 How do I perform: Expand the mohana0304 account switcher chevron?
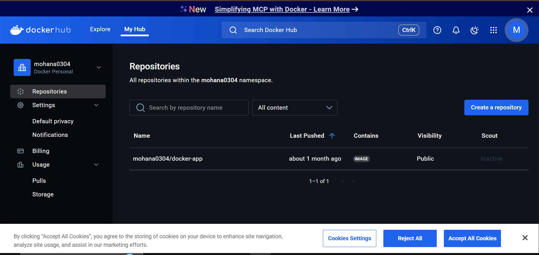tap(99, 67)
